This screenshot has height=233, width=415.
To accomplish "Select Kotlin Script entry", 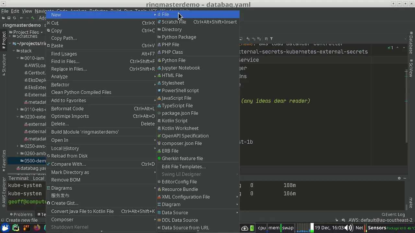I will point(198,121).
